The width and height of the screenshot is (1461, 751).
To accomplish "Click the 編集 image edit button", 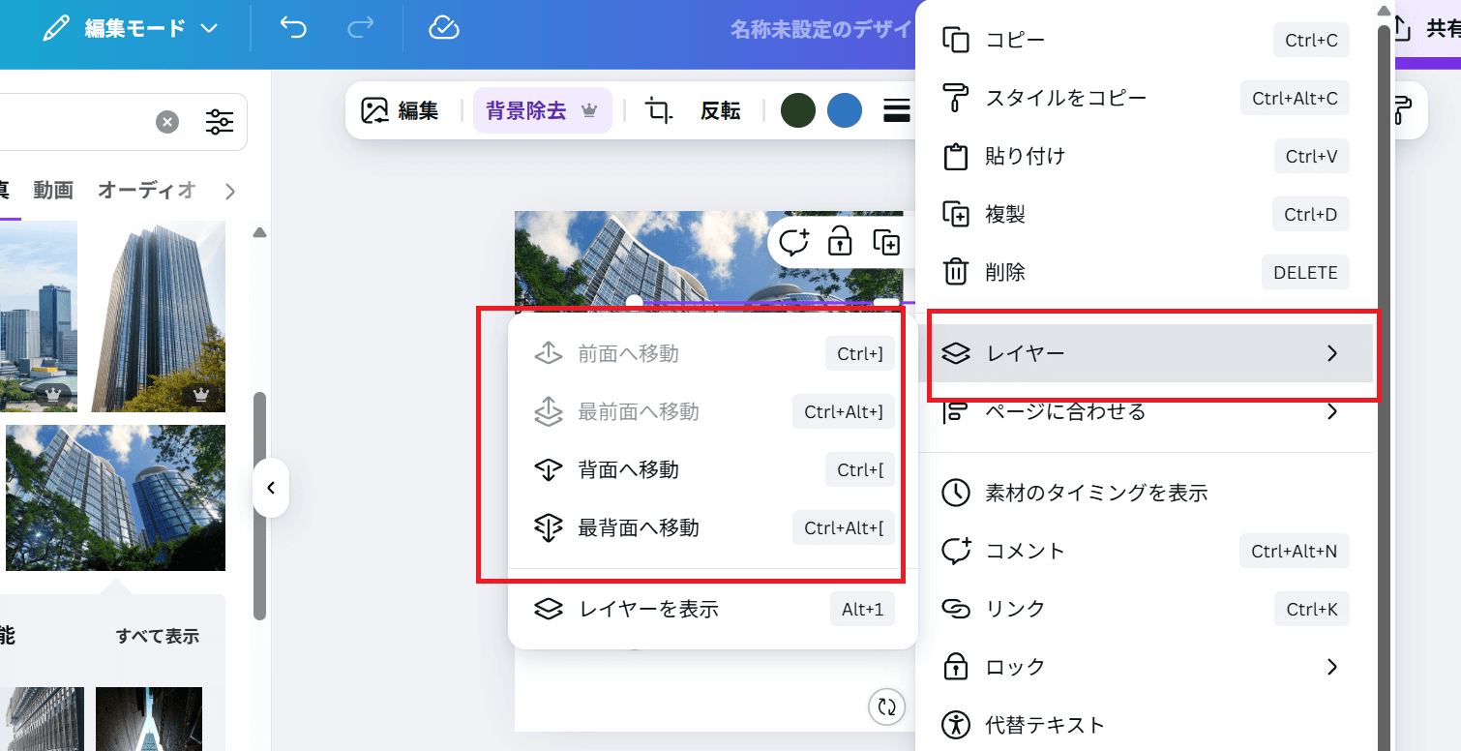I will tap(400, 111).
